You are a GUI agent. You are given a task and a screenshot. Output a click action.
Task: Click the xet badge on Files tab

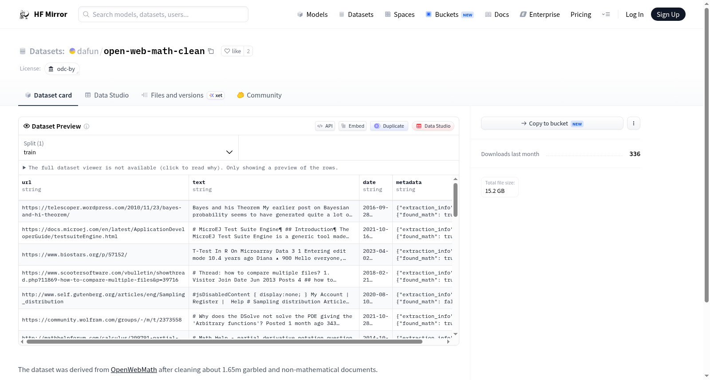[x=216, y=95]
